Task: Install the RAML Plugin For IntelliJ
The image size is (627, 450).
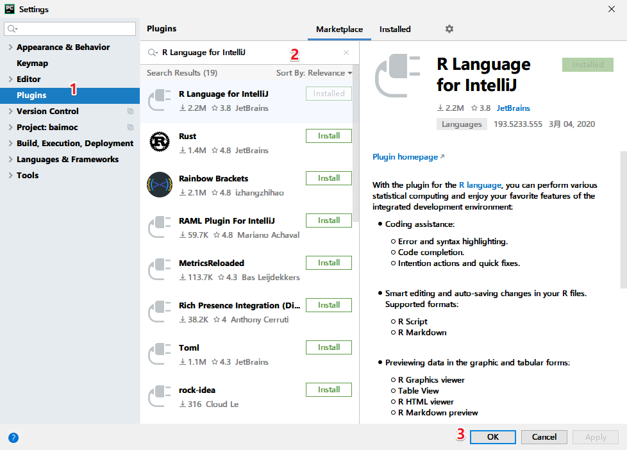Action: point(329,221)
